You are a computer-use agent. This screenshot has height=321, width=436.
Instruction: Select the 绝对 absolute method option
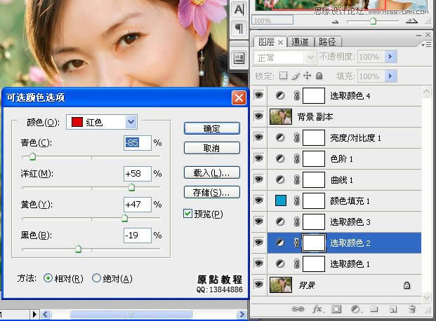97,278
